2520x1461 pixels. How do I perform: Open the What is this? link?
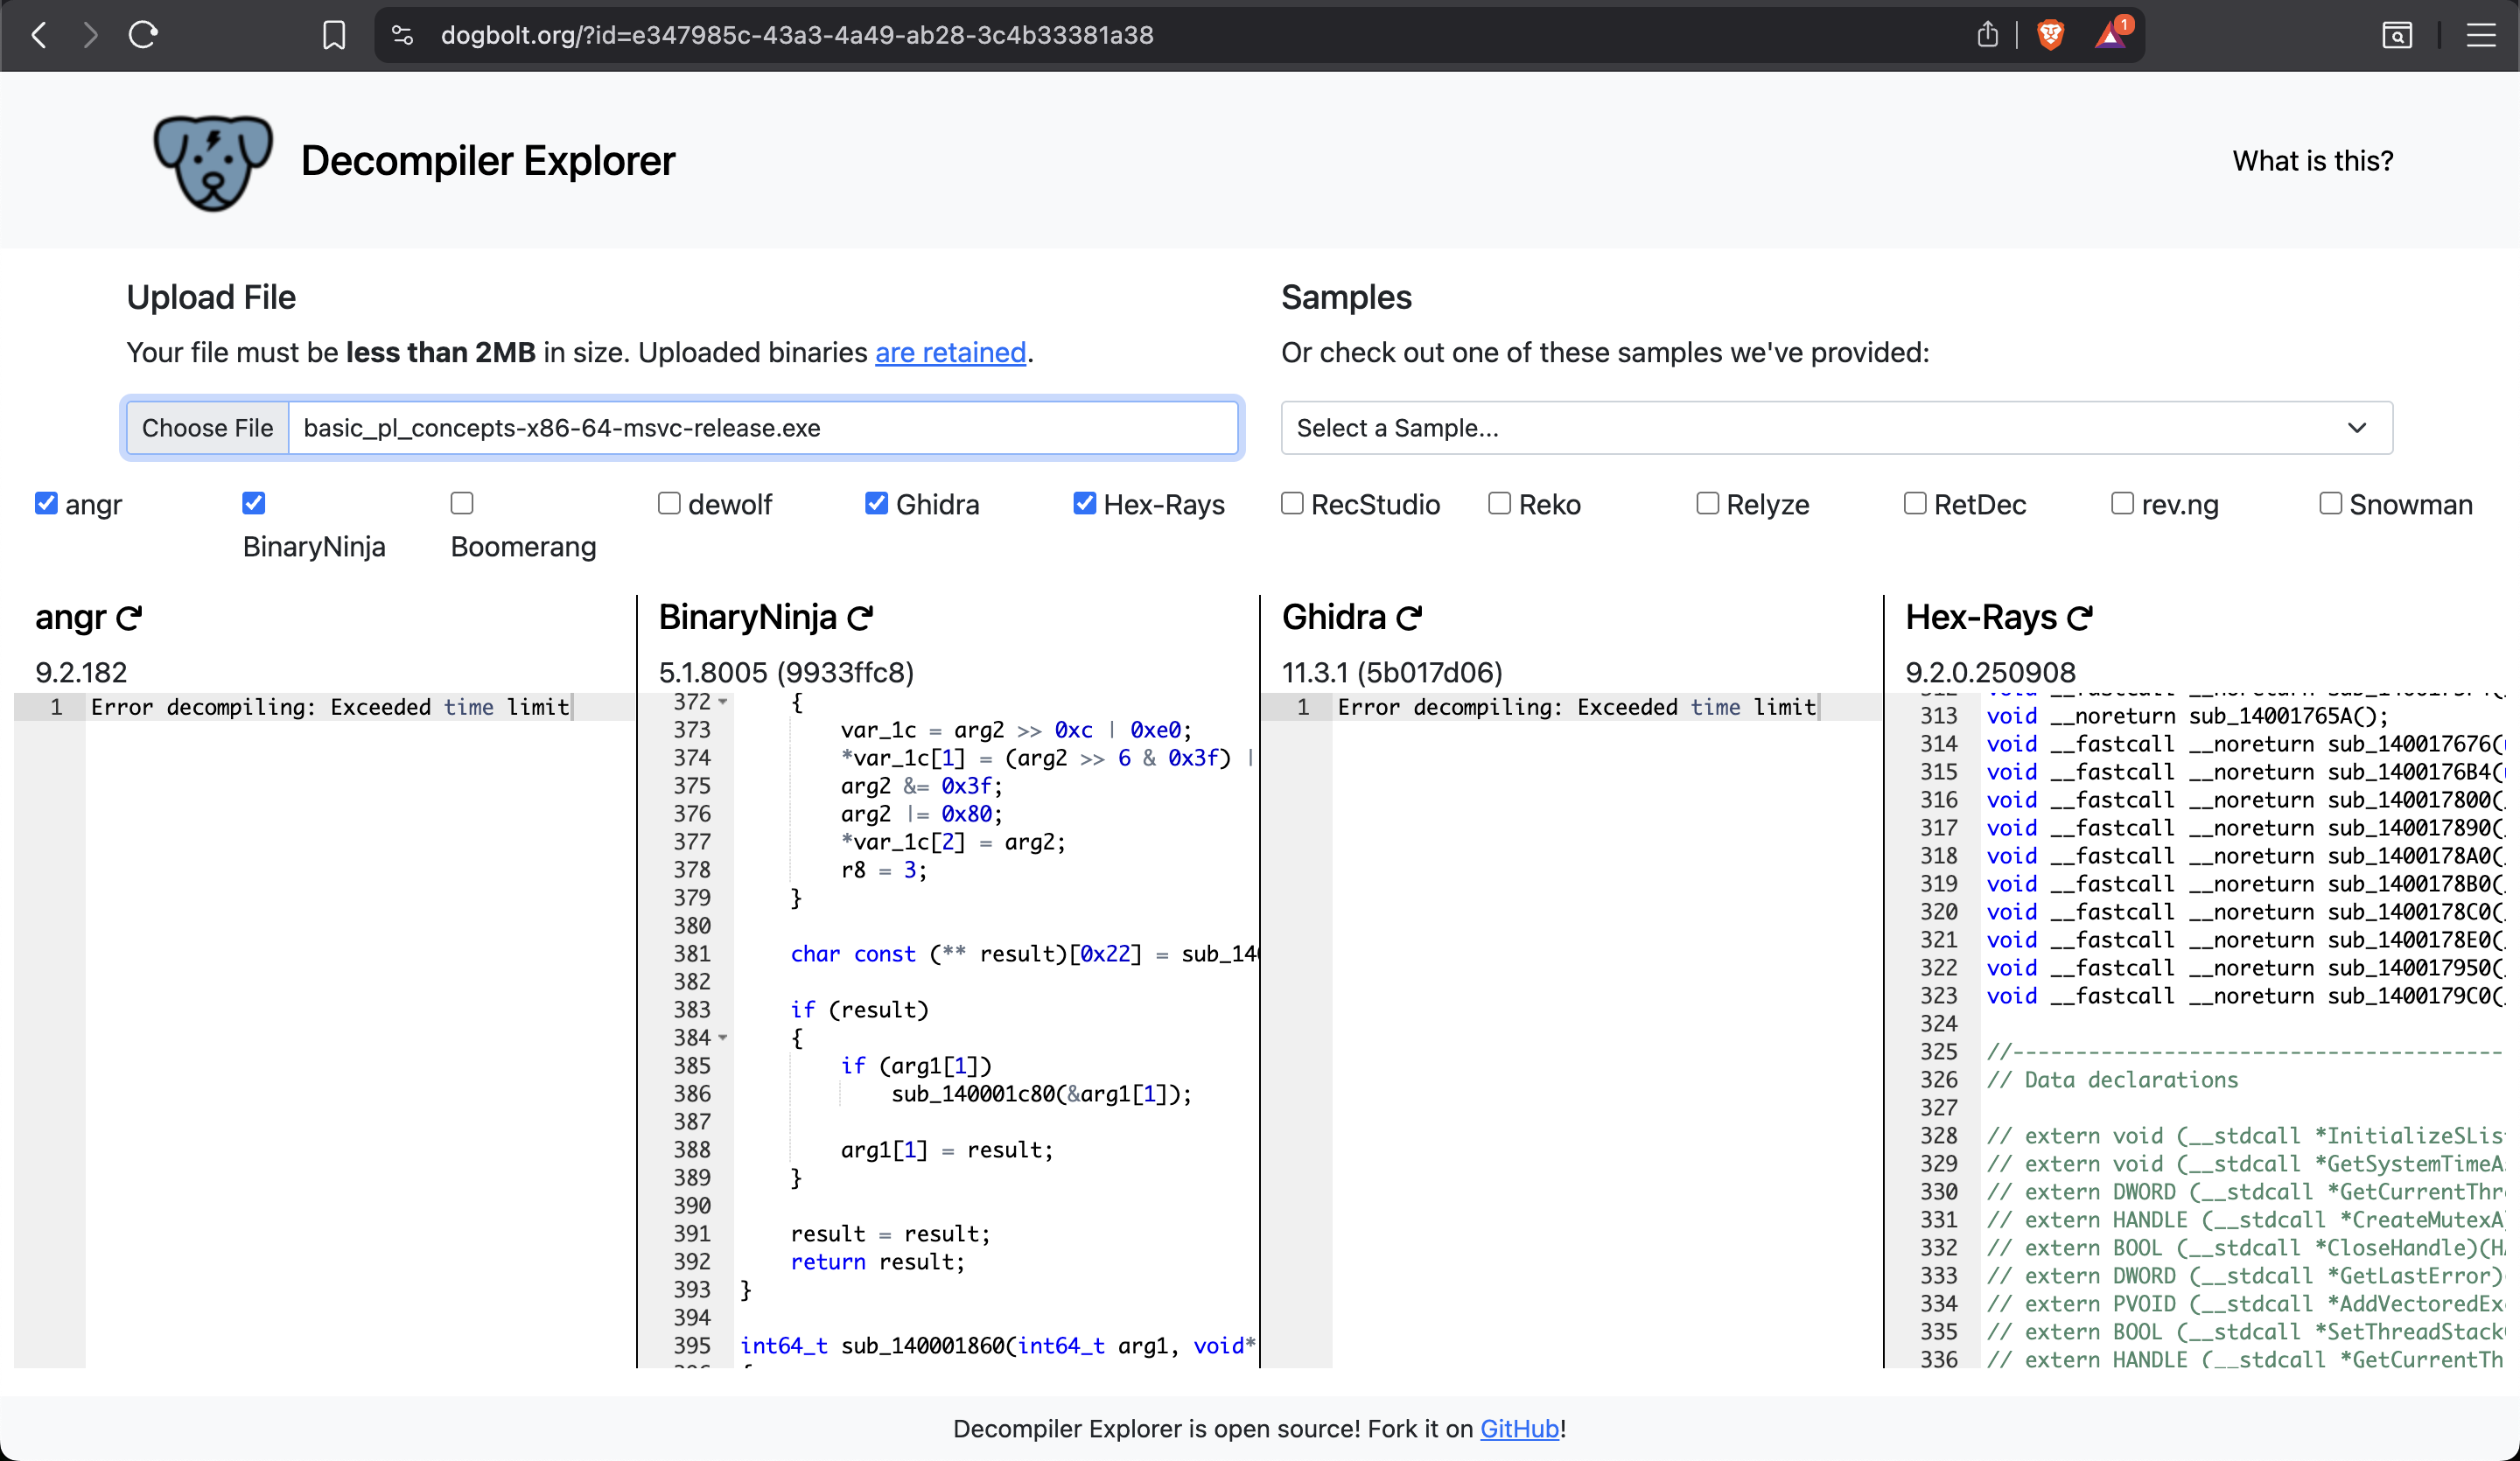point(2312,161)
